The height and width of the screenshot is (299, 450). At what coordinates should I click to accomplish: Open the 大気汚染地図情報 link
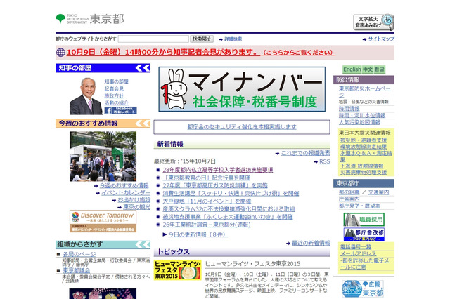point(359,122)
